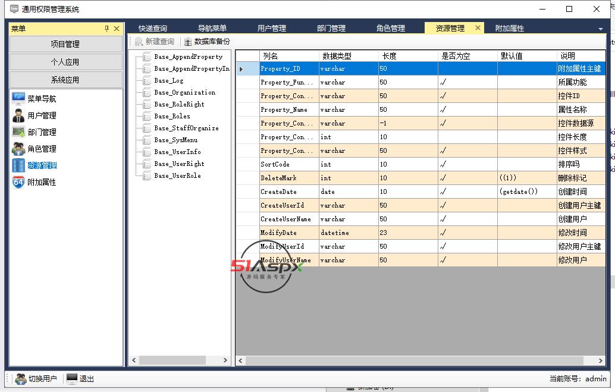The height and width of the screenshot is (392, 615).
Task: Close the 菜单 side panel
Action: point(117,28)
